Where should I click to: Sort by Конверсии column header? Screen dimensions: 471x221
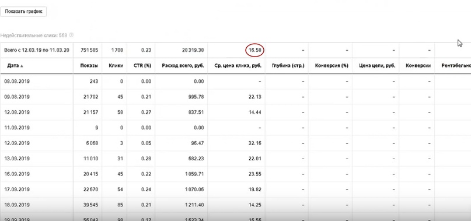(x=418, y=66)
